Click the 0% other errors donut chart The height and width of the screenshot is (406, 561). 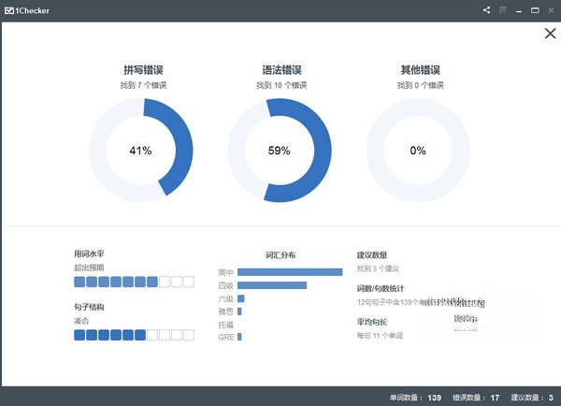point(418,151)
